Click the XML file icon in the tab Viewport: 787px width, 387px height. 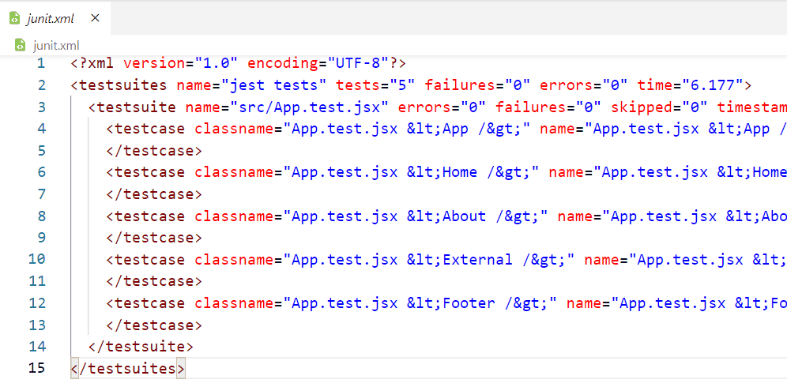[14, 19]
